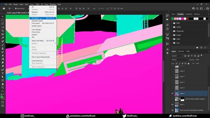Create new swatch group folder icon
Screen dimensions: 210x118
point(197,48)
